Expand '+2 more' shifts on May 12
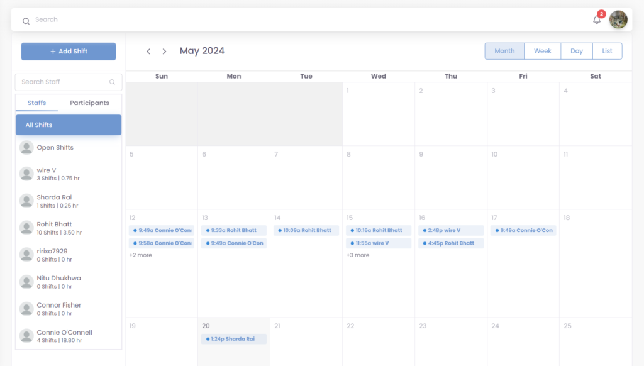Screen dimensions: 644x366 pyautogui.click(x=140, y=255)
